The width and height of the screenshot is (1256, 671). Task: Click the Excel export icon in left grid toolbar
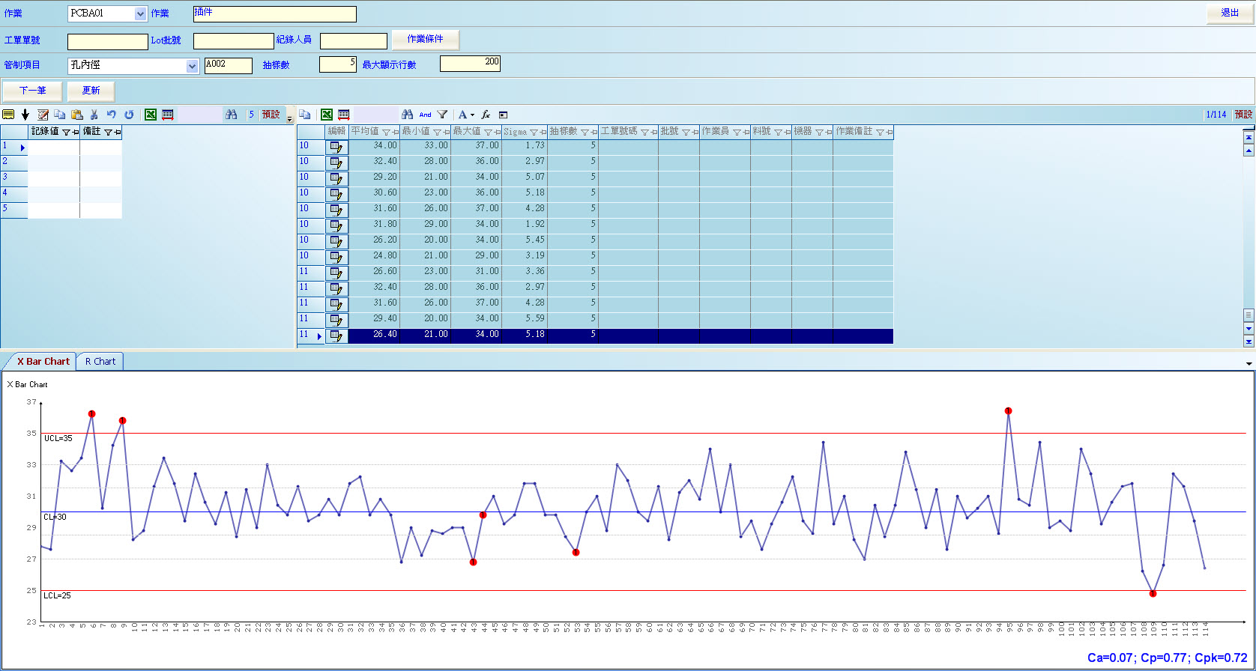point(151,115)
